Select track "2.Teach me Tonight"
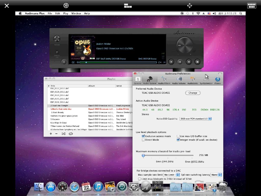This screenshot has width=261, height=196. (90, 105)
